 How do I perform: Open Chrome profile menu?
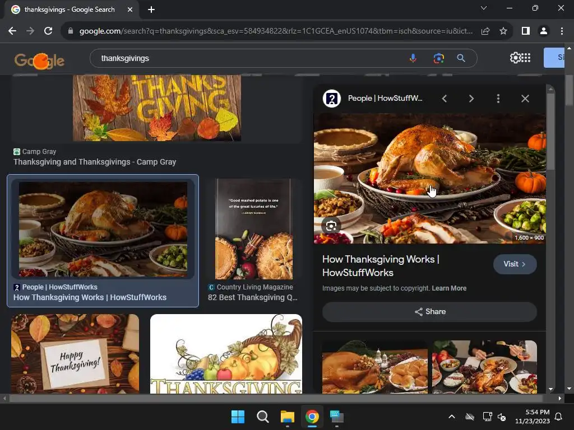pos(544,31)
